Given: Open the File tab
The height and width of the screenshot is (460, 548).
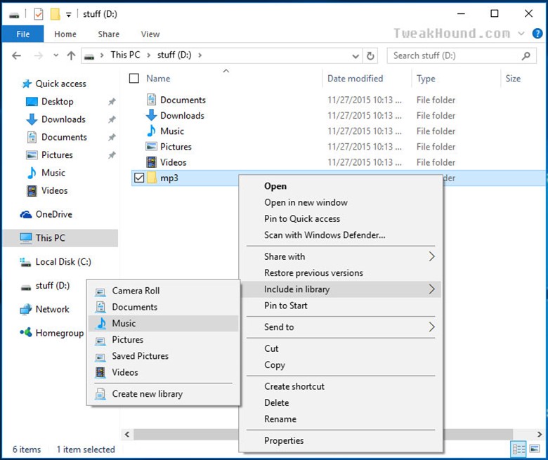Looking at the screenshot, I should pyautogui.click(x=23, y=34).
